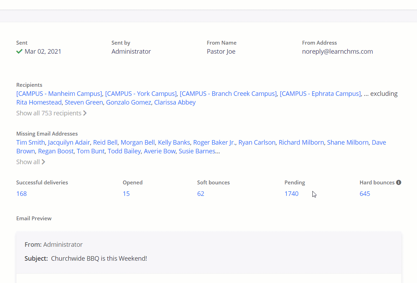
Task: Open Susie Barnes profile link
Action: click(x=197, y=151)
